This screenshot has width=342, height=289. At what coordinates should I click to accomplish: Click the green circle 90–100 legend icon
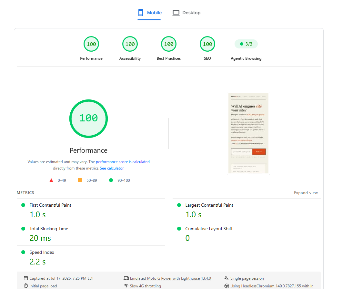click(111, 180)
